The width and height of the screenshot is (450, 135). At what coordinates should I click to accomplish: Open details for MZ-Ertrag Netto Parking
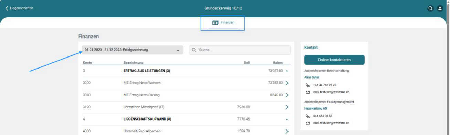pos(287,95)
